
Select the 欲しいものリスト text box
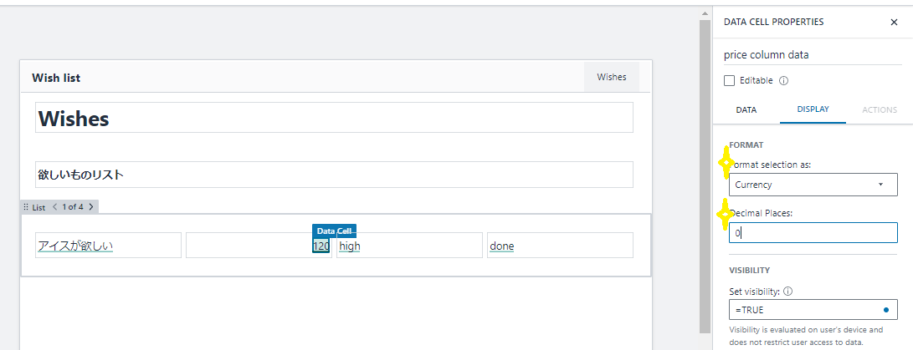(x=334, y=175)
